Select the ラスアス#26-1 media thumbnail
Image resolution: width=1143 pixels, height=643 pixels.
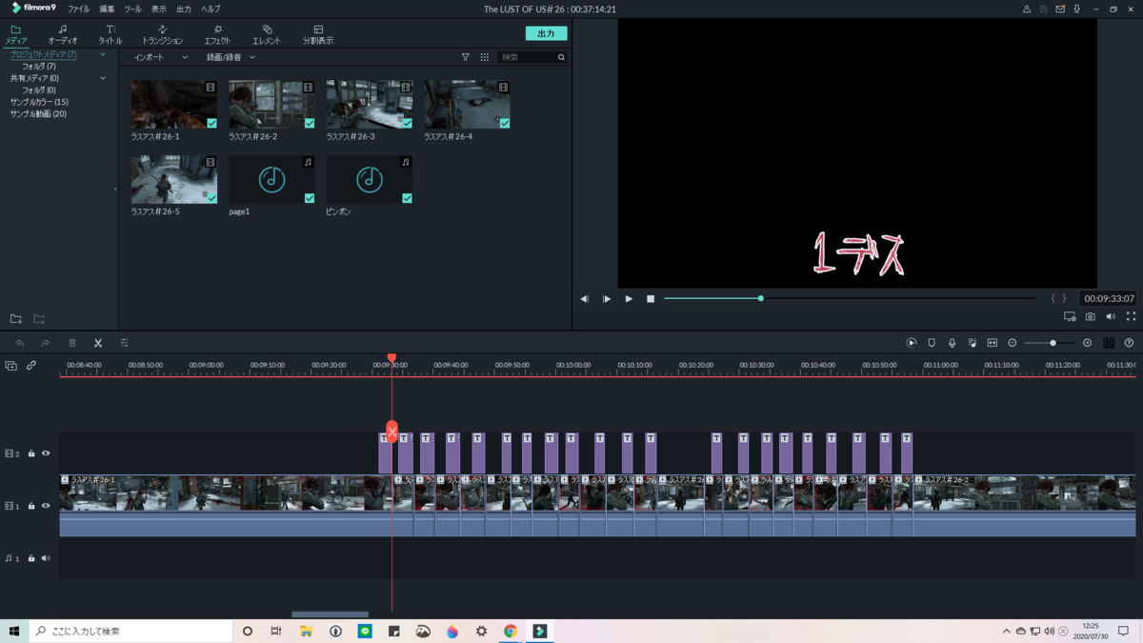coord(174,105)
